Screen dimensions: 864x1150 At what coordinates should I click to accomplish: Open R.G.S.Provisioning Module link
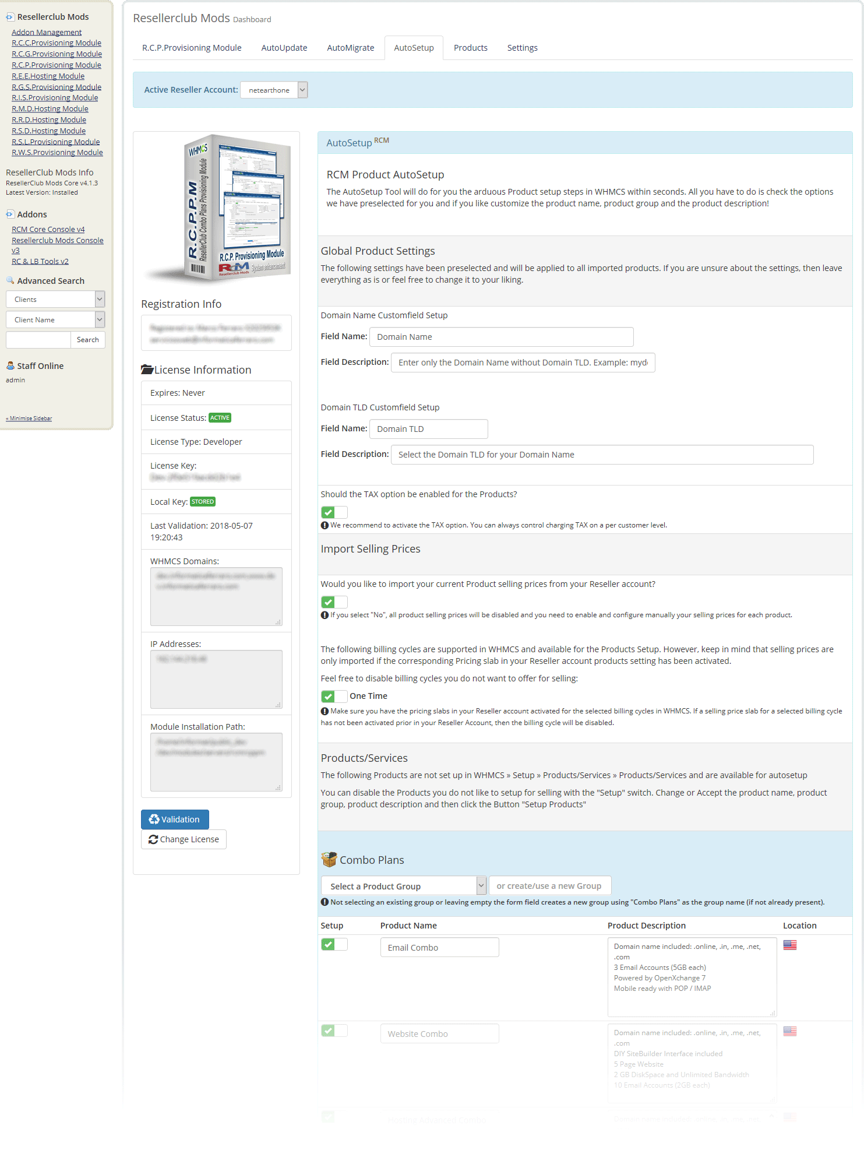click(x=57, y=87)
